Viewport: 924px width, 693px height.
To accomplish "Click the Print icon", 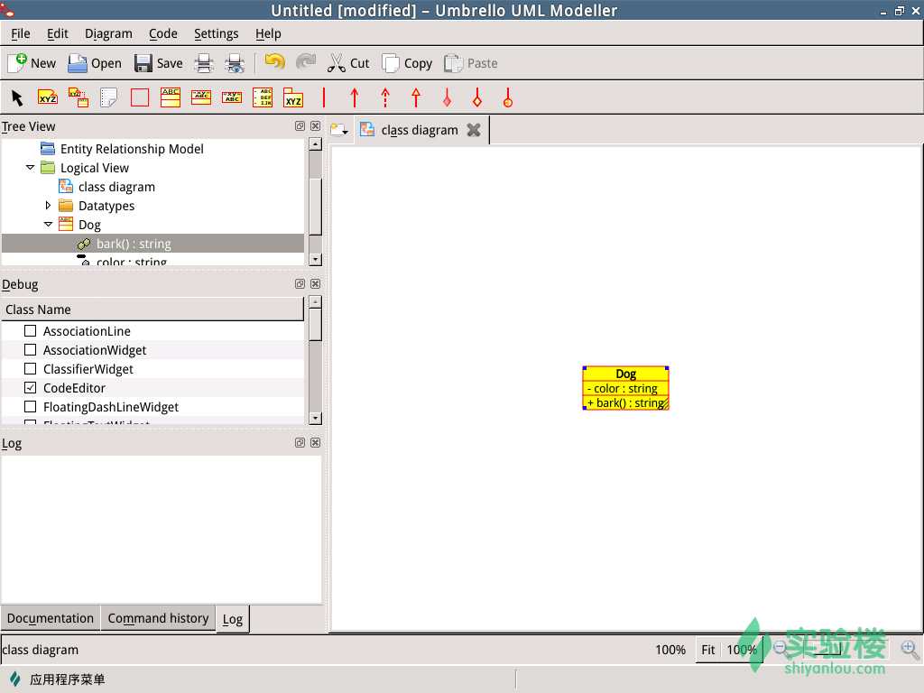I will [x=204, y=63].
